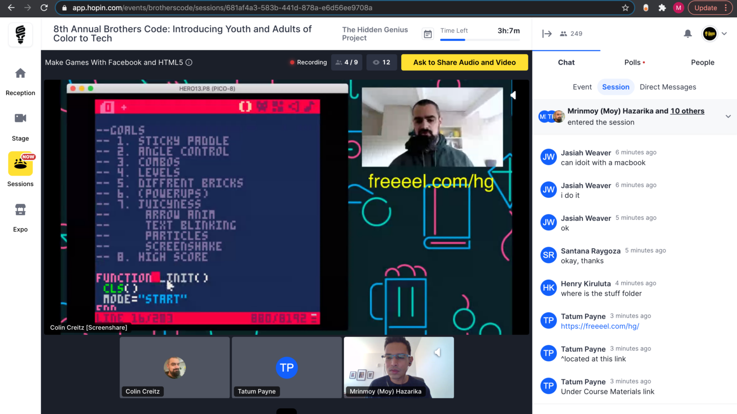Expand the entered-the-session notice chevron
The height and width of the screenshot is (414, 737).
728,117
